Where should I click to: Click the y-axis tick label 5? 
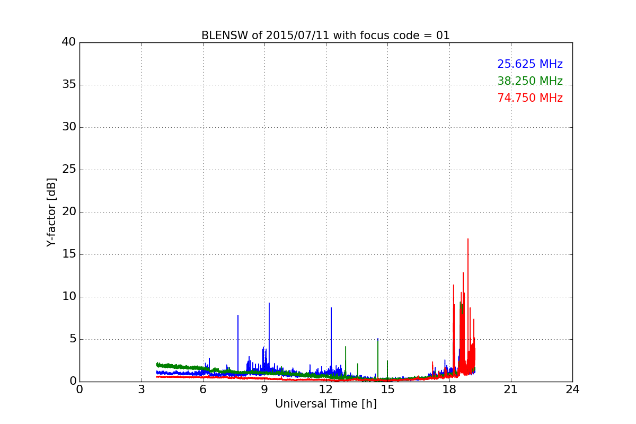pyautogui.click(x=72, y=339)
